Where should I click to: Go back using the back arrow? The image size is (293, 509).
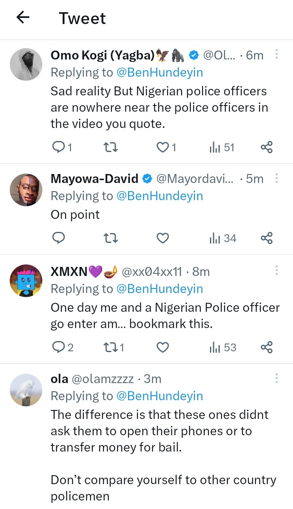click(x=23, y=18)
